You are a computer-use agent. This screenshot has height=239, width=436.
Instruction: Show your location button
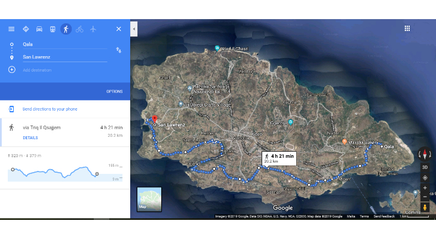click(x=425, y=178)
